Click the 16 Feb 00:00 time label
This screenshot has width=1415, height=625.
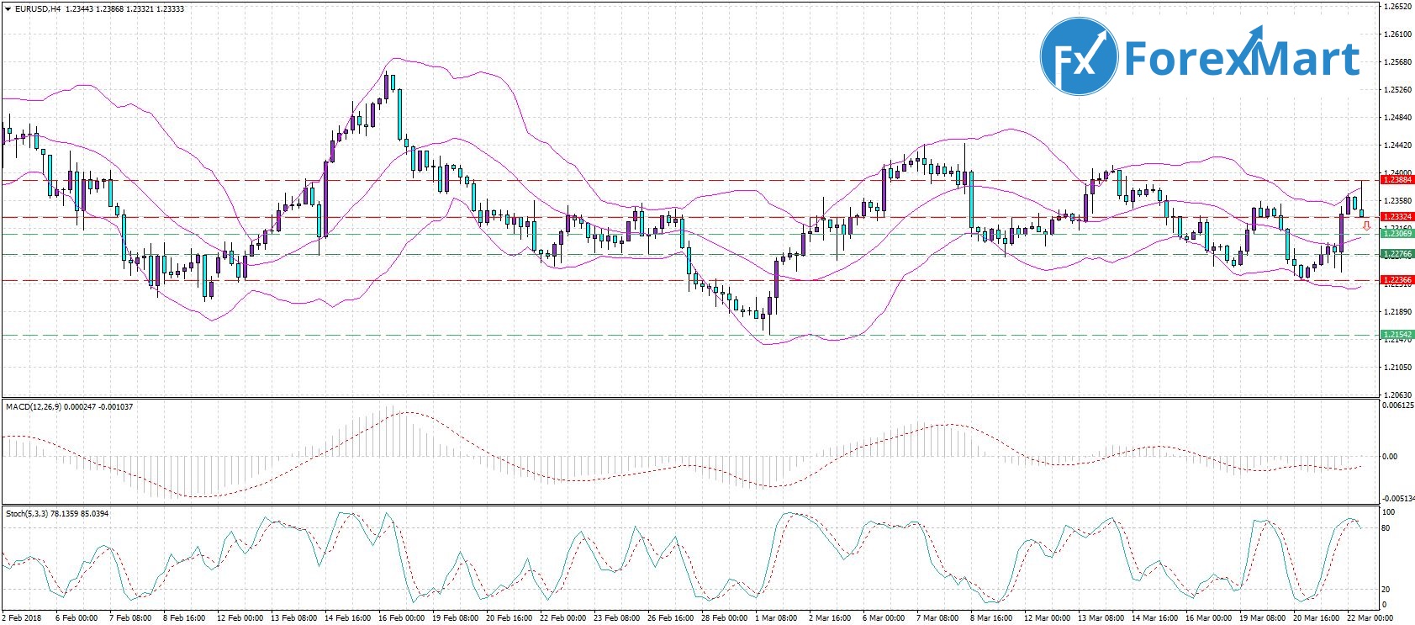tap(402, 618)
